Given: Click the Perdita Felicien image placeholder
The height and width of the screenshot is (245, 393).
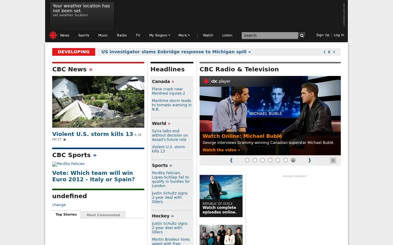Looking at the screenshot, I should (68, 164).
